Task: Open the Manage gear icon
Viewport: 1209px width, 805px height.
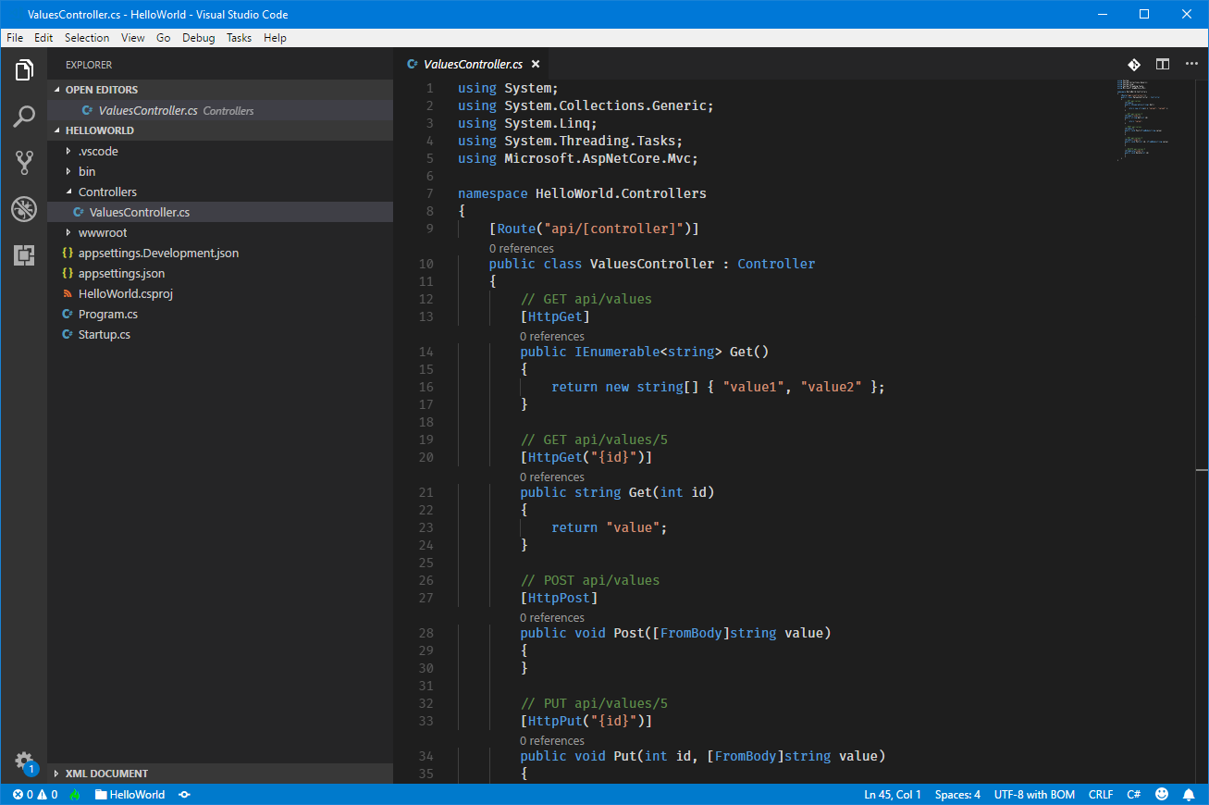Action: pos(25,762)
